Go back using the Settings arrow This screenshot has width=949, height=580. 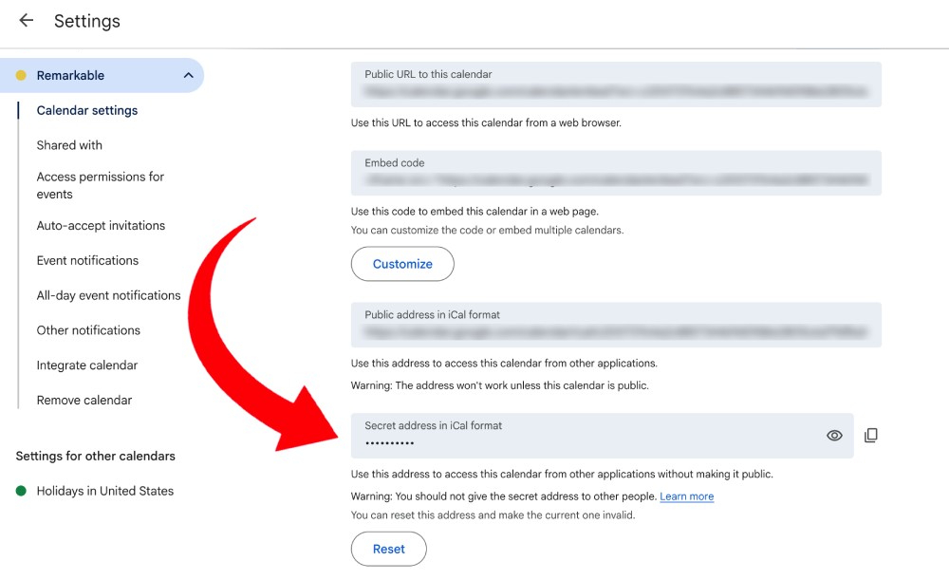[26, 21]
